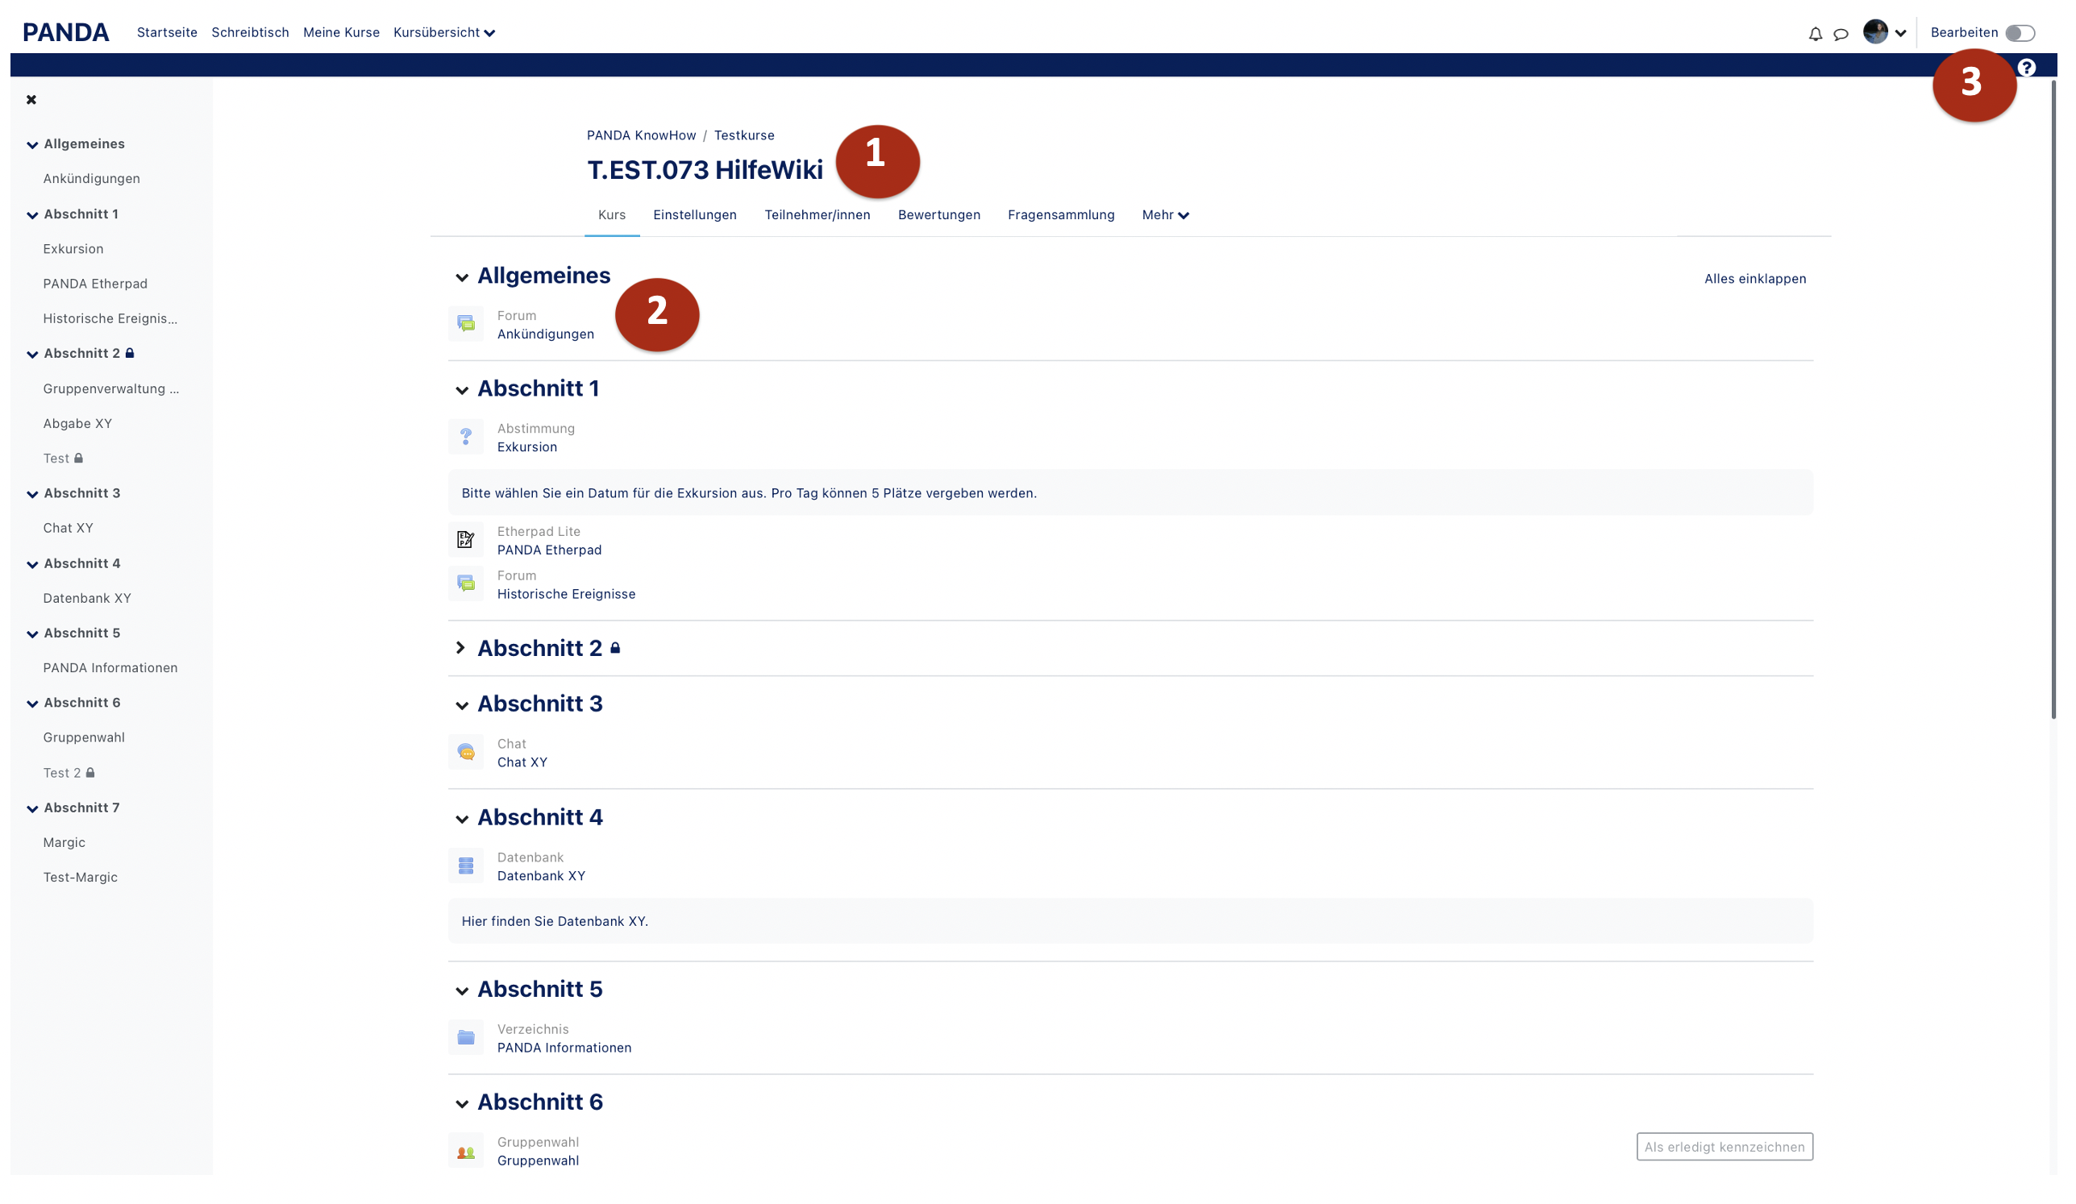Toggle the Bearbeiten edit mode switch
Screen dimensions: 2076x1204
[2019, 33]
